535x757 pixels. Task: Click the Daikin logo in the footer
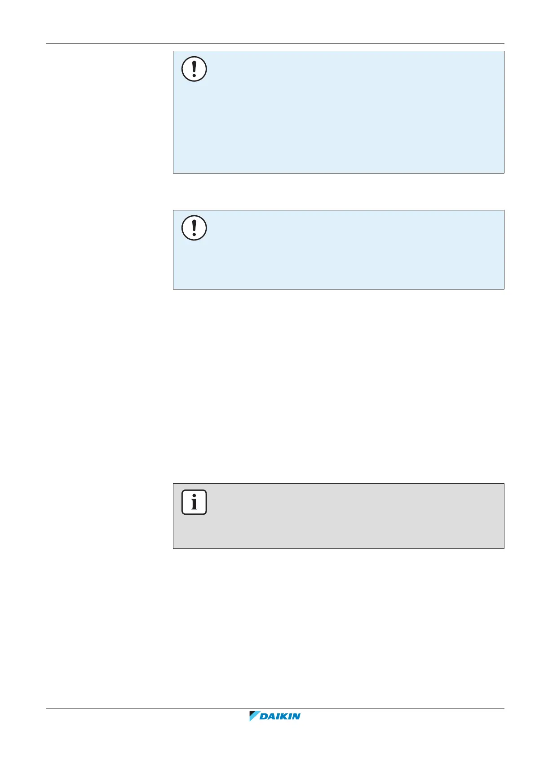[274, 717]
